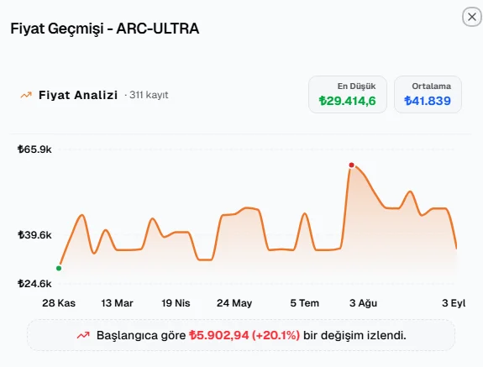This screenshot has height=367, width=483.
Task: Click the ₺65.9k axis label
Action: coord(34,149)
